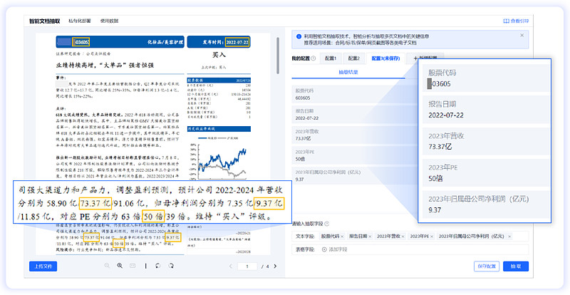
Task: Select the net profit result 9.37
Action: (x=299, y=180)
